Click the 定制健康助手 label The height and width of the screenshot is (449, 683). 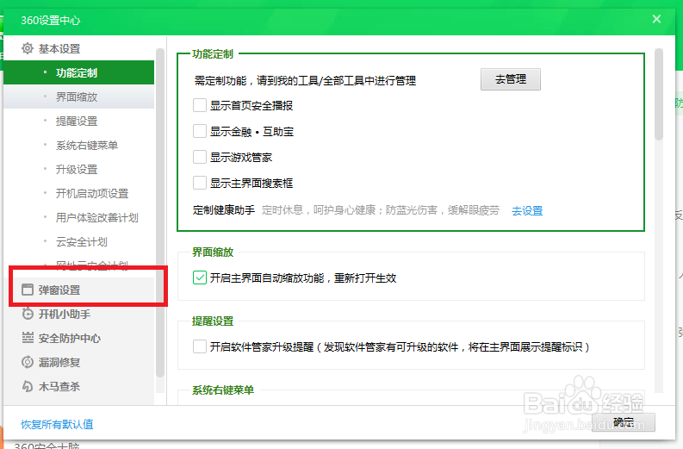point(224,210)
